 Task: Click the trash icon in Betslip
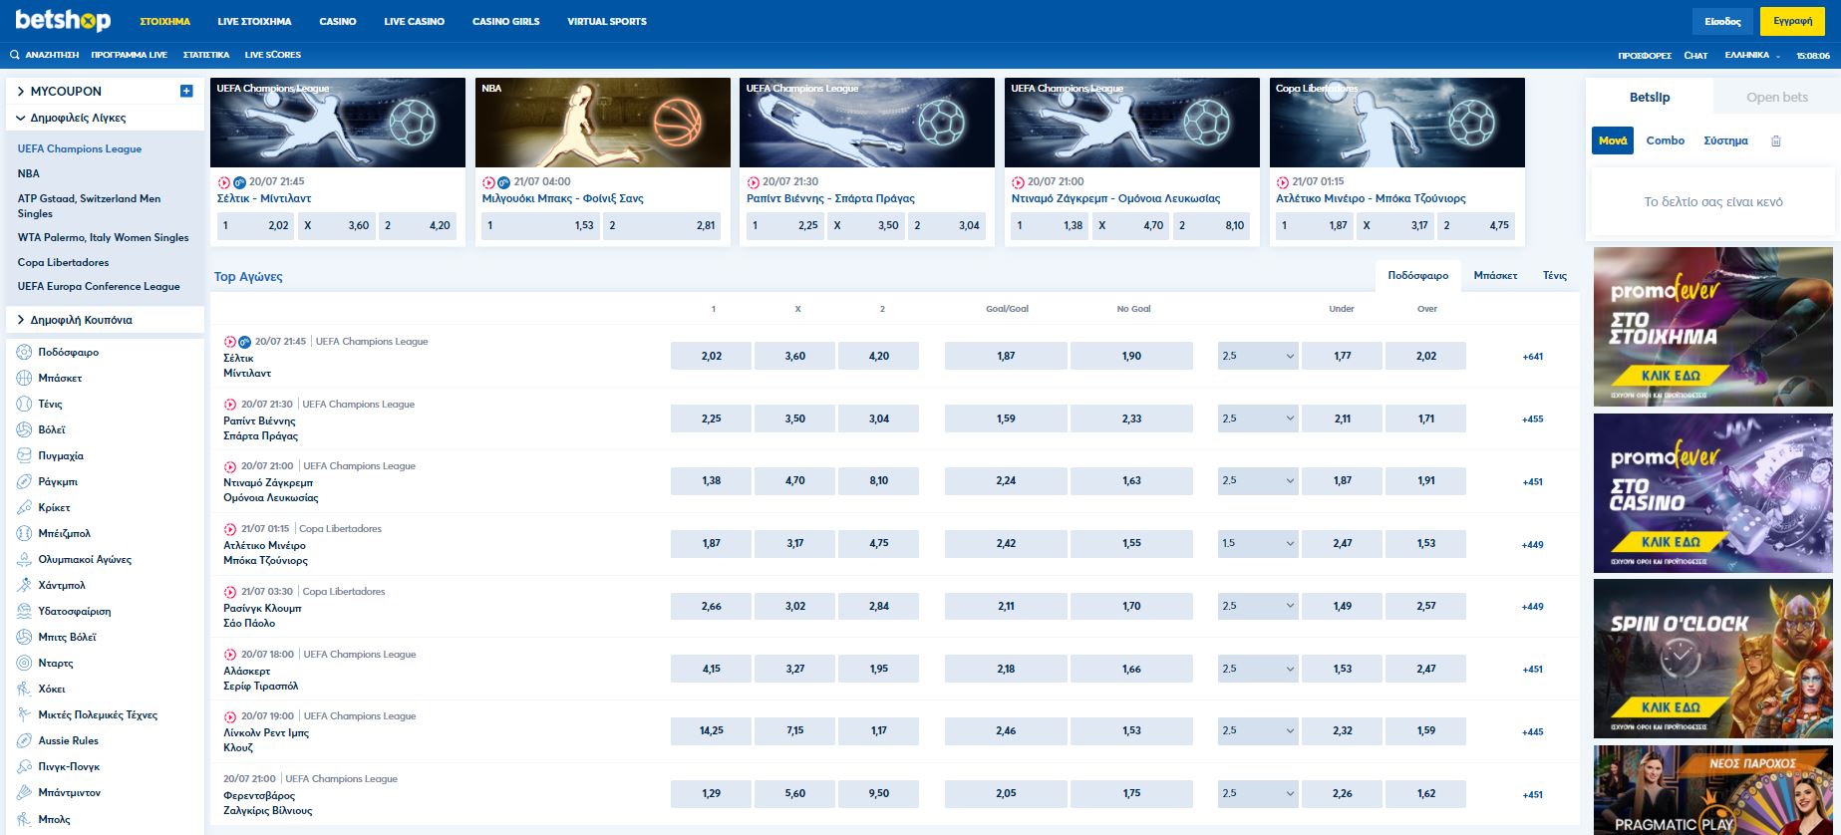click(x=1775, y=141)
